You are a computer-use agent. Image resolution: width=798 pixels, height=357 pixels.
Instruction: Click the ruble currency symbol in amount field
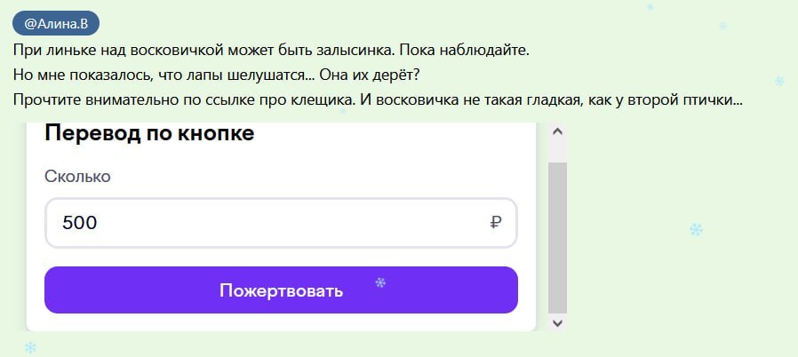tap(496, 223)
